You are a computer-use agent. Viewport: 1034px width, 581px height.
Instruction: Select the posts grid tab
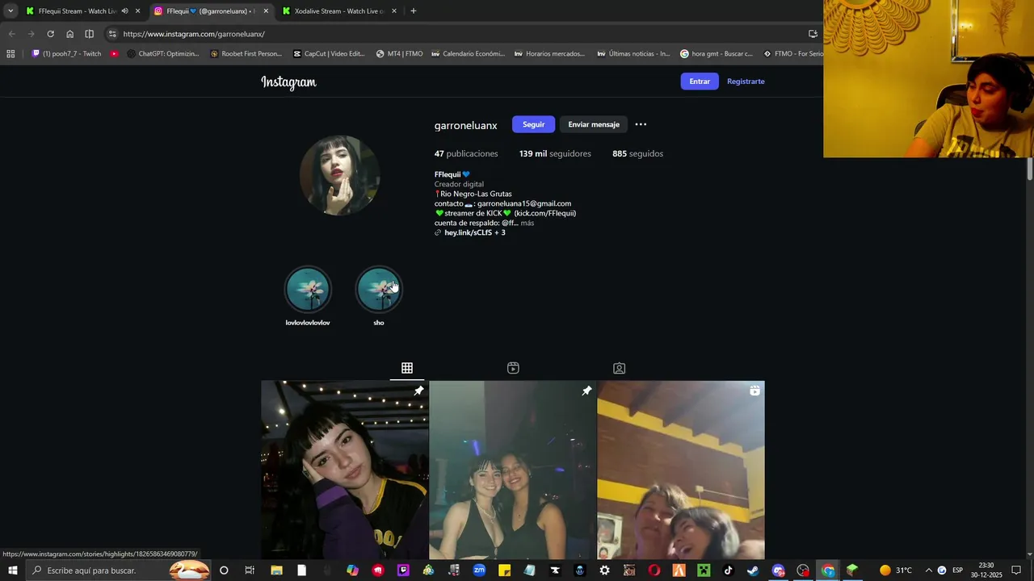point(407,368)
